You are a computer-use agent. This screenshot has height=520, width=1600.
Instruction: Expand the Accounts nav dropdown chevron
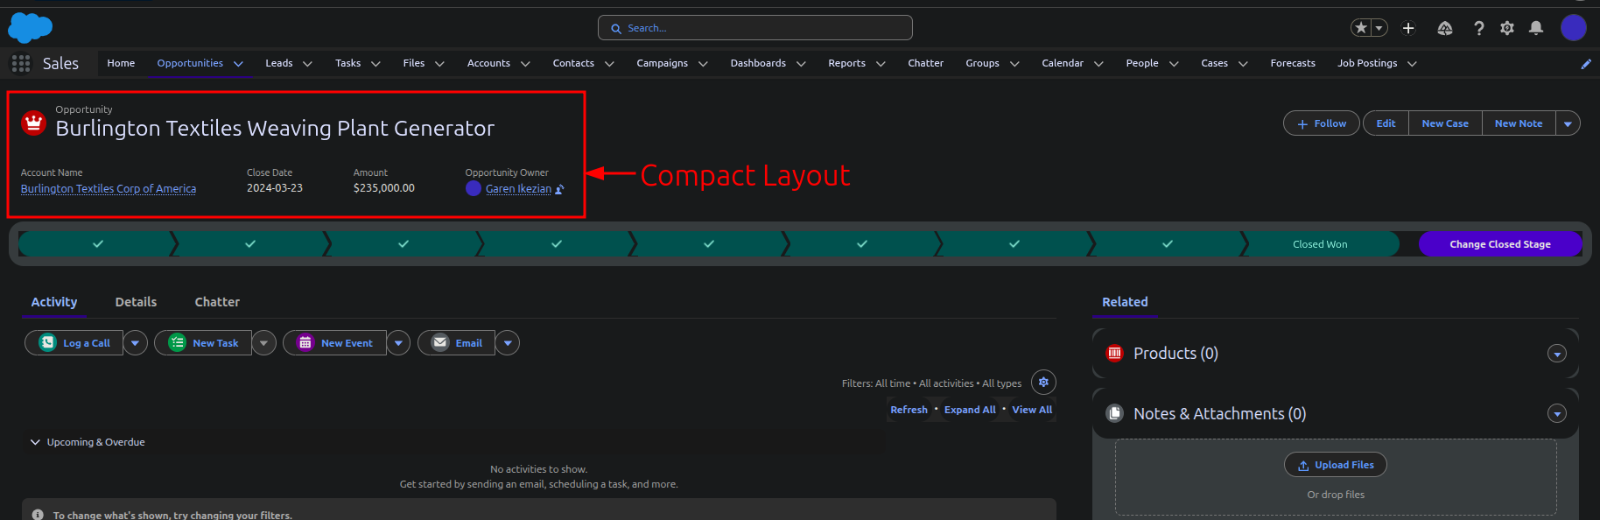click(525, 64)
